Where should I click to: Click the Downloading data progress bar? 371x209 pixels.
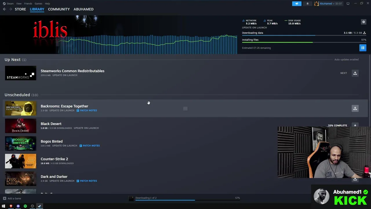tap(304, 35)
